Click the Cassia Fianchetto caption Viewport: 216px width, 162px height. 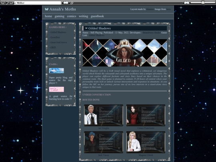pyautogui.click(x=146, y=128)
